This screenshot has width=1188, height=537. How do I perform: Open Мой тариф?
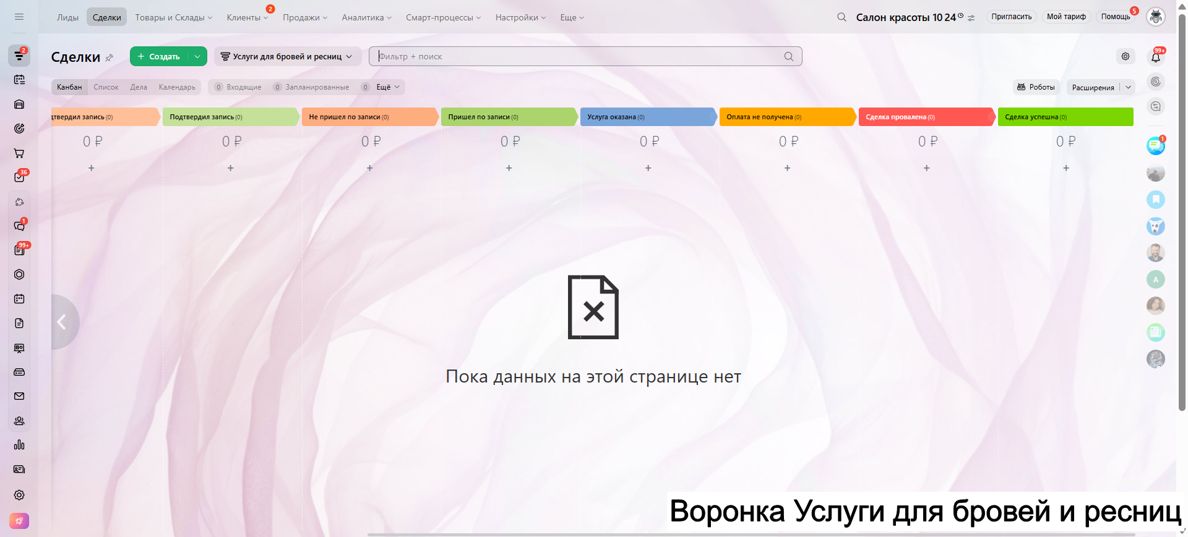click(x=1066, y=17)
